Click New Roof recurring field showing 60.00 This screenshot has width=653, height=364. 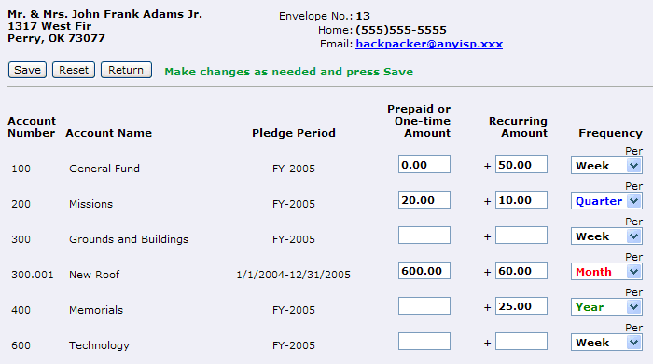[x=521, y=271]
